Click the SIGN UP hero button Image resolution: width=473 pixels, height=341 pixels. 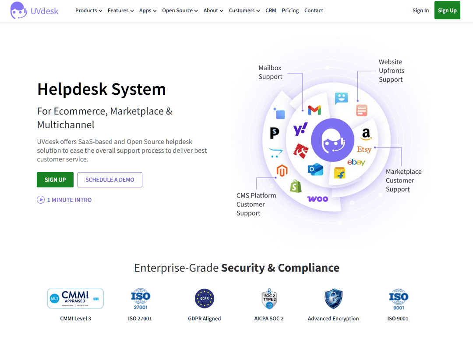pos(55,179)
